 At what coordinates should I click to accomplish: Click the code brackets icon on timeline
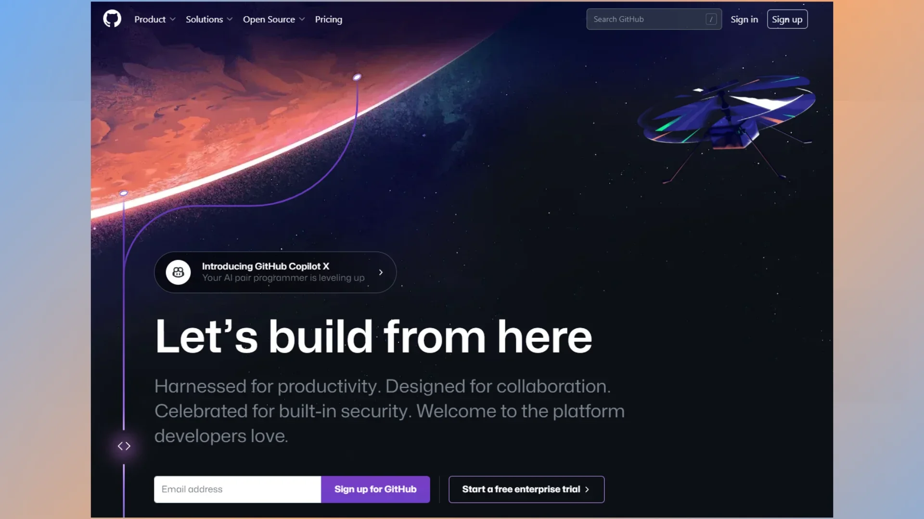124,446
